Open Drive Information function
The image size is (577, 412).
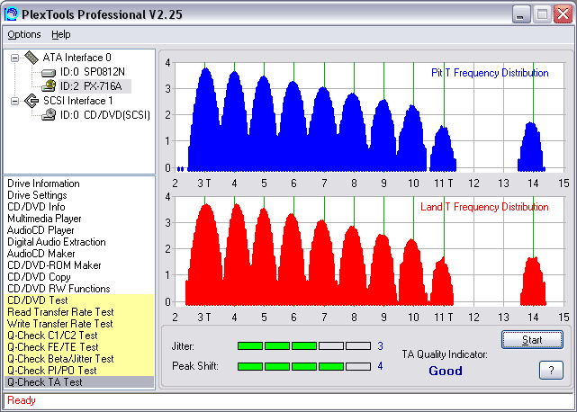point(43,184)
